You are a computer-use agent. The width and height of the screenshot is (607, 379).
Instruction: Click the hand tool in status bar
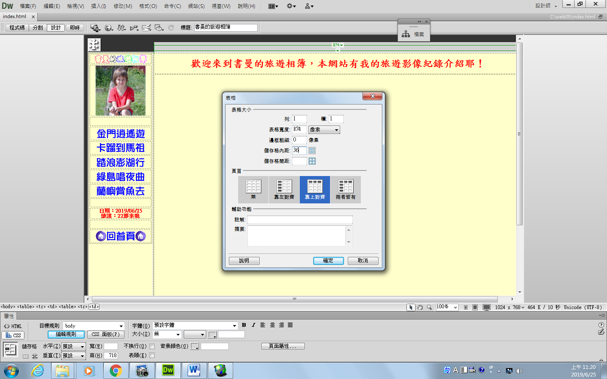click(x=420, y=307)
